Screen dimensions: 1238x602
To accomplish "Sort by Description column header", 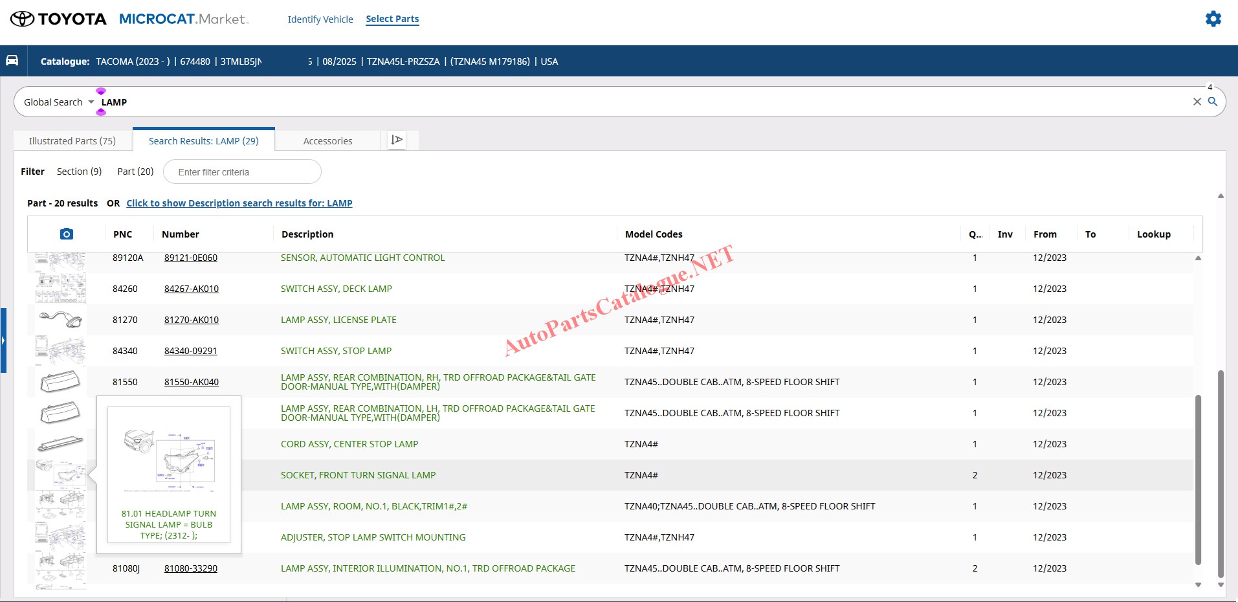I will pos(307,234).
